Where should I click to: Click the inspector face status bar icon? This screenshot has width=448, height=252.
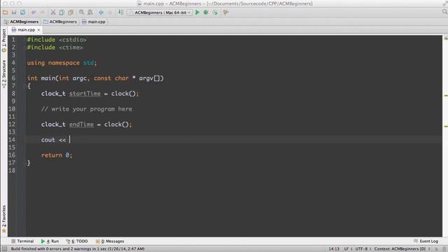coord(444,249)
